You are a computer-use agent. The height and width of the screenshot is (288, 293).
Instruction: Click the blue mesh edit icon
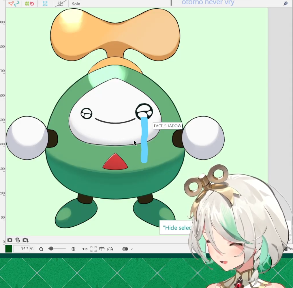pyautogui.click(x=45, y=4)
